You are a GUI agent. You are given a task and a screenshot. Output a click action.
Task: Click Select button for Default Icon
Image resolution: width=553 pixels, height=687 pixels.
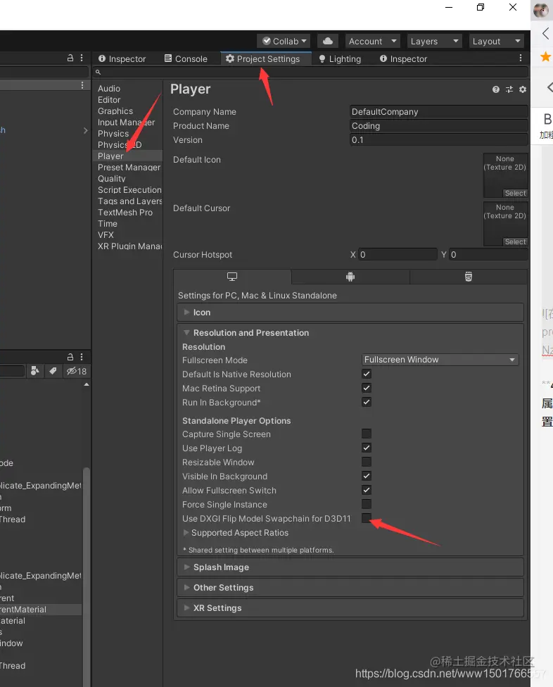coord(515,193)
